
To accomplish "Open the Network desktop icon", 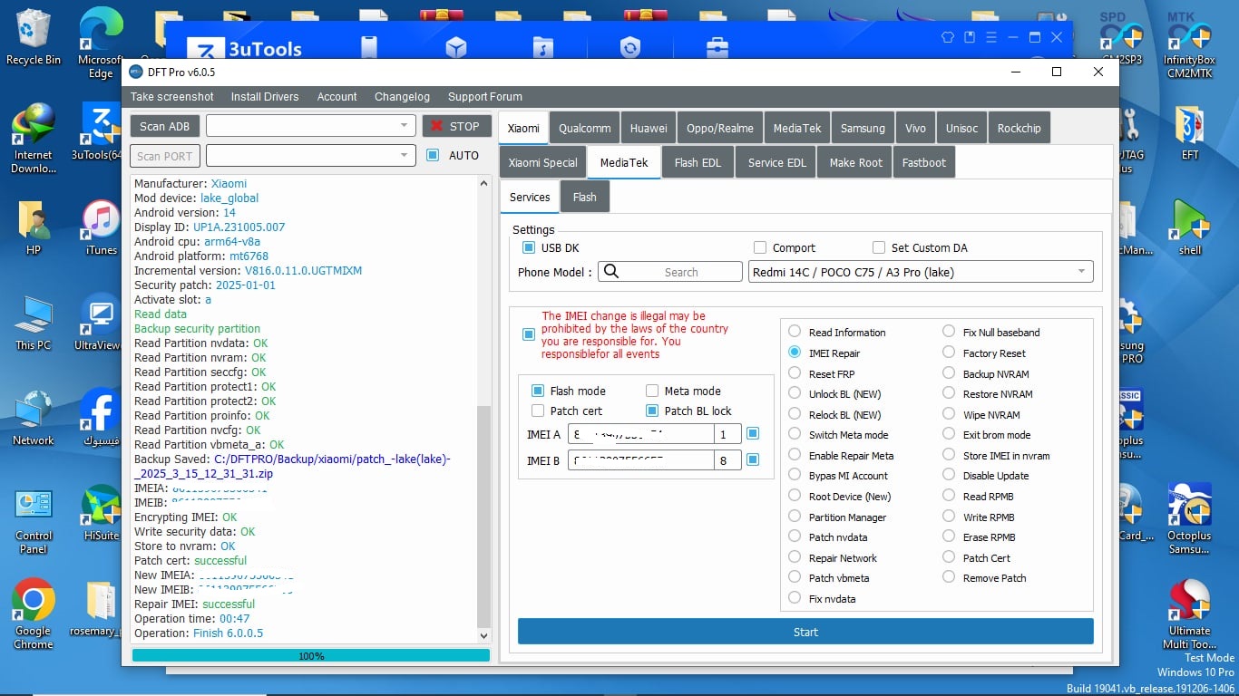I will point(33,418).
